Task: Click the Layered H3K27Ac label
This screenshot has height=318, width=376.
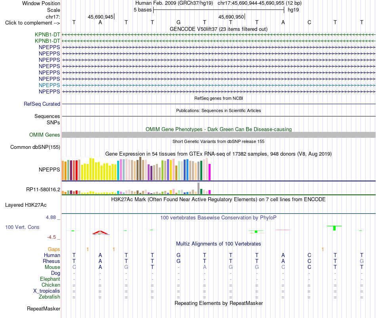Action: coord(26,205)
